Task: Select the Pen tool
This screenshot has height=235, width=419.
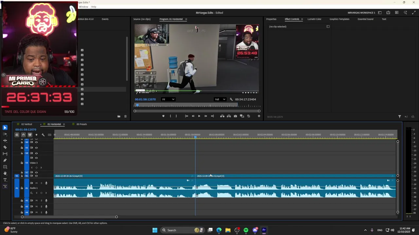Action: [5, 160]
